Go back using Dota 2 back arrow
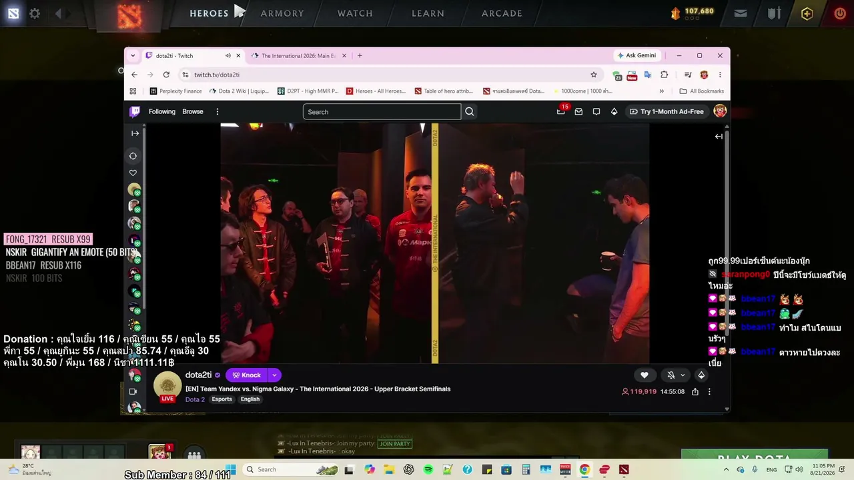The width and height of the screenshot is (854, 480). [x=58, y=13]
